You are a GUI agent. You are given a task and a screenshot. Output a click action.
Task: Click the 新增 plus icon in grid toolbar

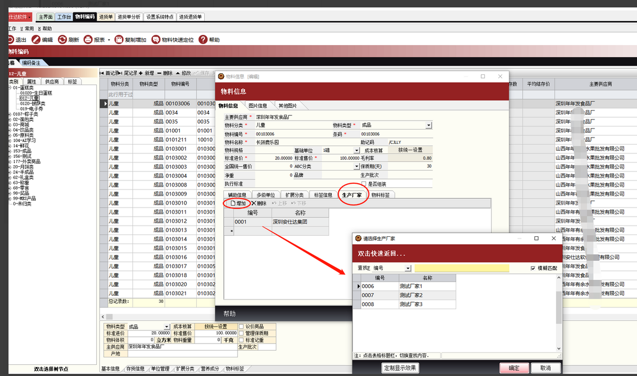tap(140, 73)
